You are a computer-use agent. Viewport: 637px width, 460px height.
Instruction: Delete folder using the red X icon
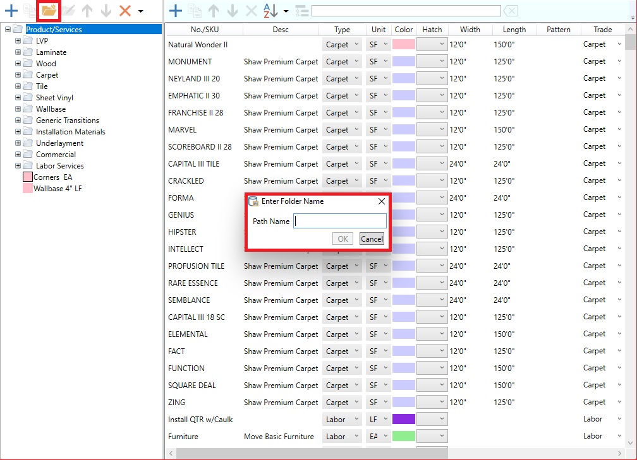[124, 10]
